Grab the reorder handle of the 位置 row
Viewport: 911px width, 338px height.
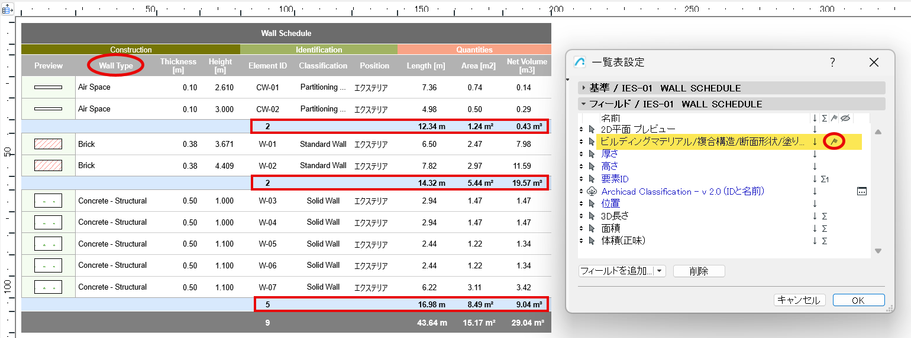582,204
